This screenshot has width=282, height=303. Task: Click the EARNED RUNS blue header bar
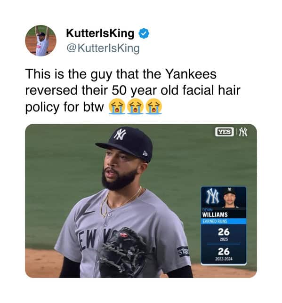tap(224, 221)
